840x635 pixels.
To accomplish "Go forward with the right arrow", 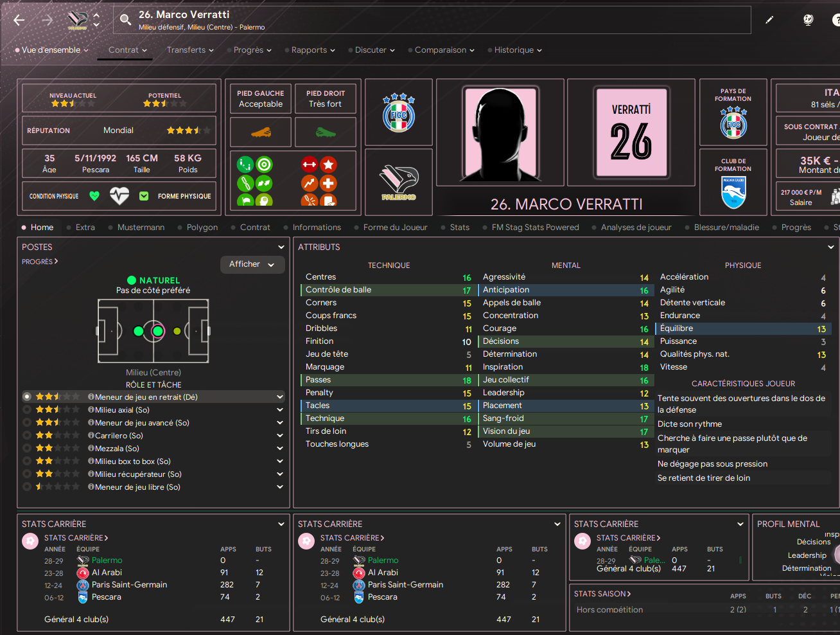I will click(x=48, y=21).
